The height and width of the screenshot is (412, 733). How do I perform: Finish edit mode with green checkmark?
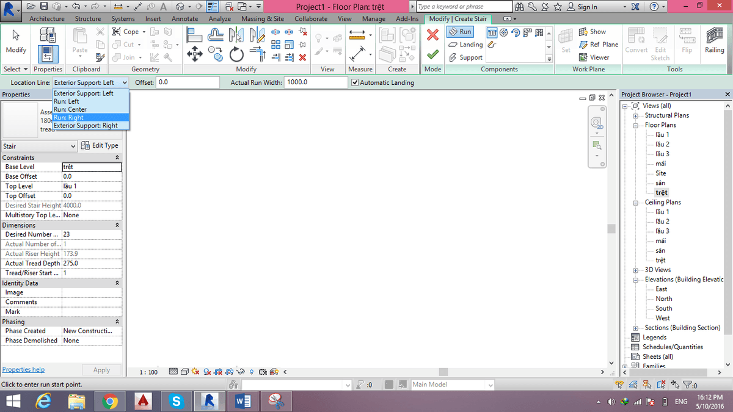click(x=432, y=54)
